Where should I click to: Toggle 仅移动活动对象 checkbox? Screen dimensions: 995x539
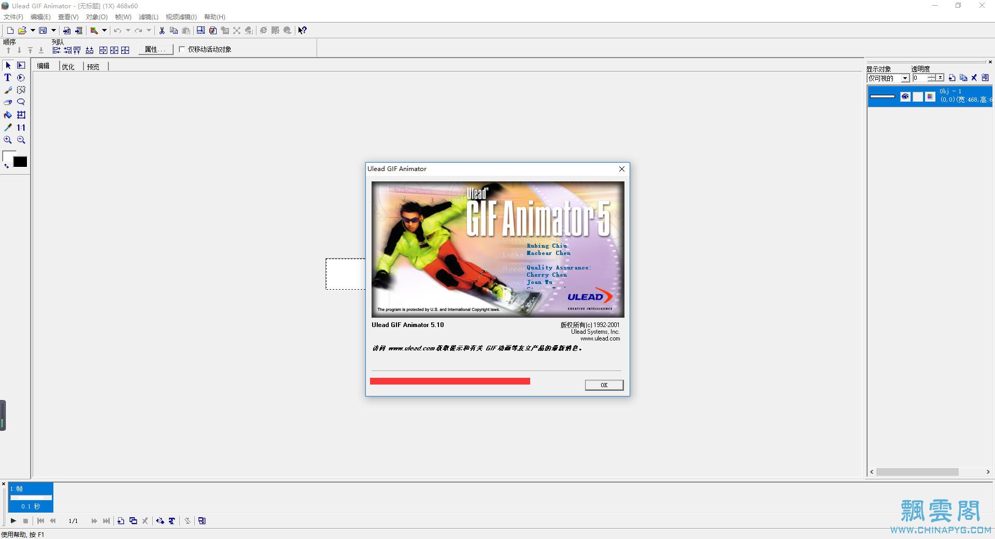(182, 49)
